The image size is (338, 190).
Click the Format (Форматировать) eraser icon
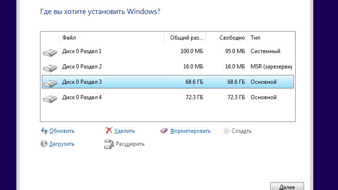tap(164, 130)
